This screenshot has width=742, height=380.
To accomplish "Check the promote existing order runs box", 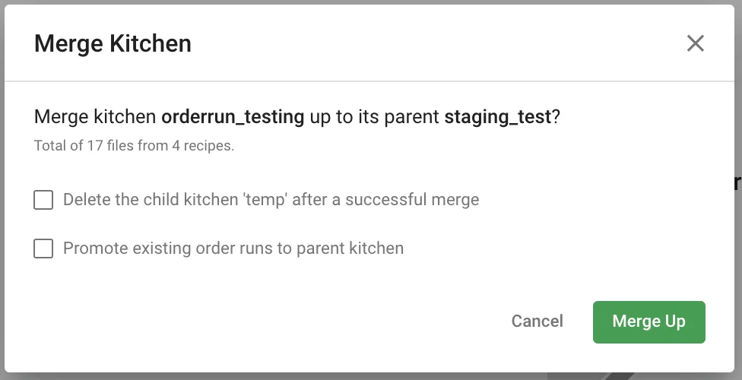I will (x=43, y=249).
